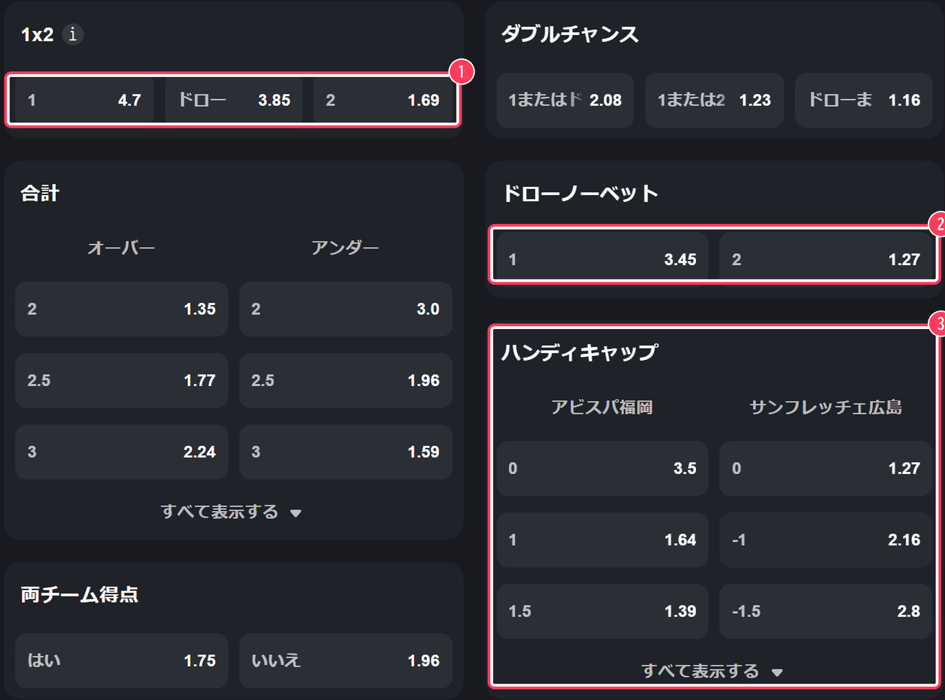The image size is (945, 700).
Task: Choose draw no bet 2 at 1.27
Action: (826, 260)
